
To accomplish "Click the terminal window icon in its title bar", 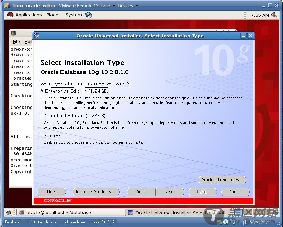I will click(13, 33).
